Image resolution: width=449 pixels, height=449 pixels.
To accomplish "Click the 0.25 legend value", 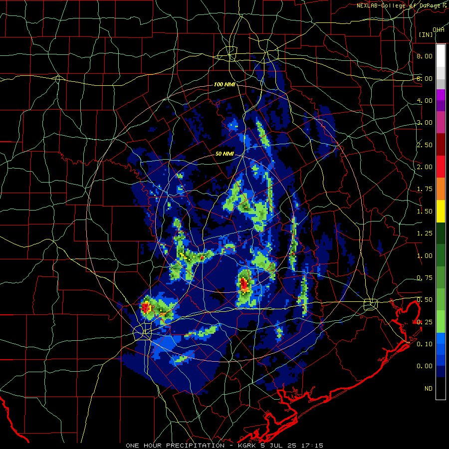I will 424,322.
